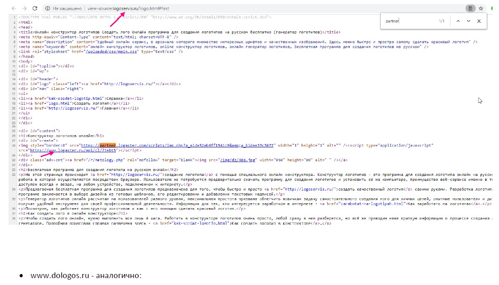Click the div id="logo" class="left" line
The height and width of the screenshot is (285, 499).
100,84
